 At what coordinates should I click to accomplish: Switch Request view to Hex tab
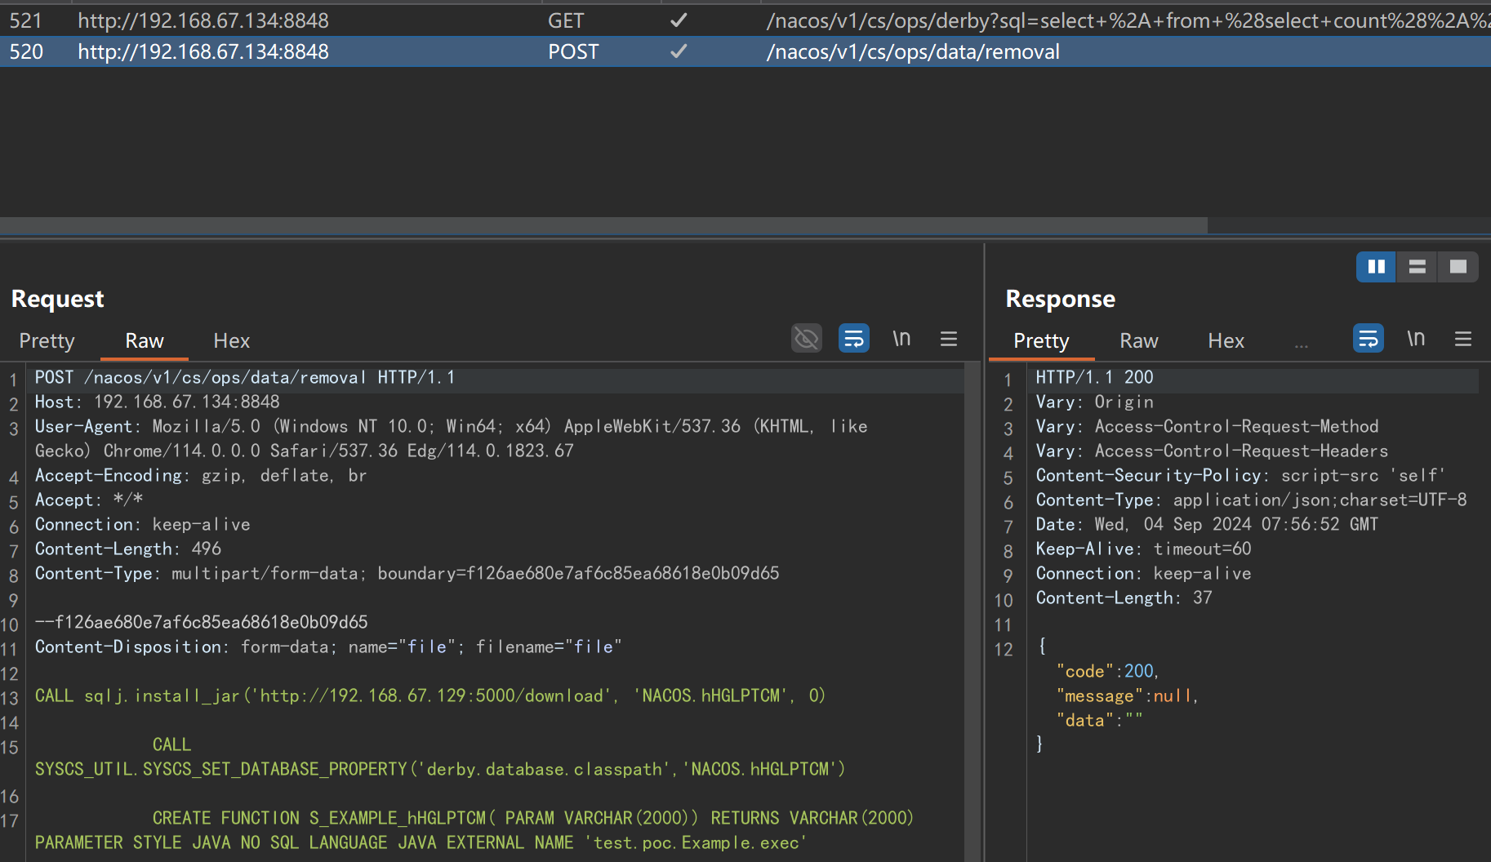click(x=231, y=340)
